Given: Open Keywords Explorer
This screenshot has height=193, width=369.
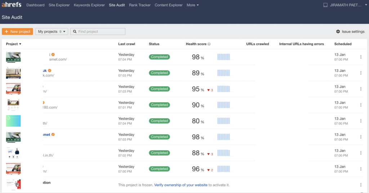Looking at the screenshot, I should [89, 5].
